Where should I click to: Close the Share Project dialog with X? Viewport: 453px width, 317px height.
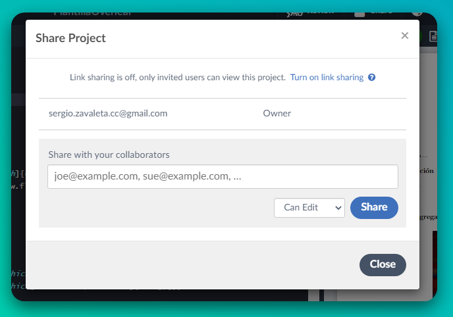tap(405, 36)
